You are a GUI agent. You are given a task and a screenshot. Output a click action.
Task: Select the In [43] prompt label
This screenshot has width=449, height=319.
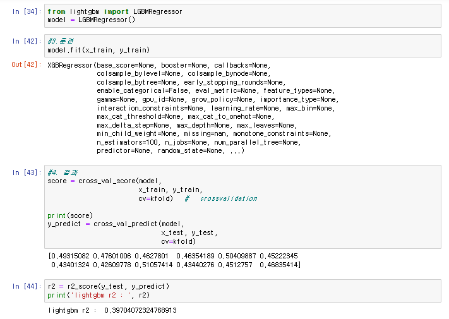[x=27, y=172]
